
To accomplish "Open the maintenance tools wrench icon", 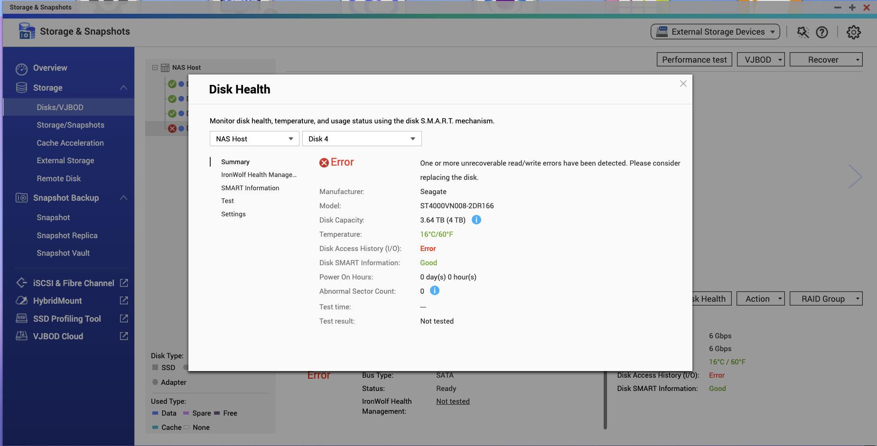I will coord(802,32).
